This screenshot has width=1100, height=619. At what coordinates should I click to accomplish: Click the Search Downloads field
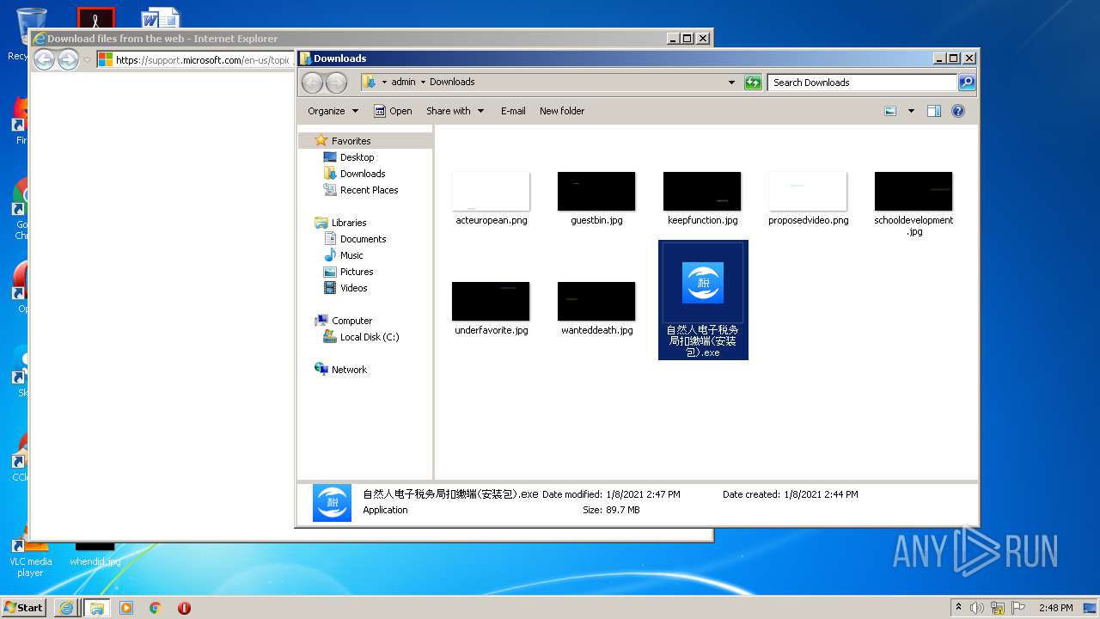tap(862, 83)
